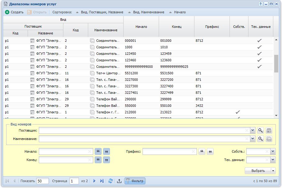Focus the Префикс filter input
282x188 pixels.
click(x=170, y=151)
